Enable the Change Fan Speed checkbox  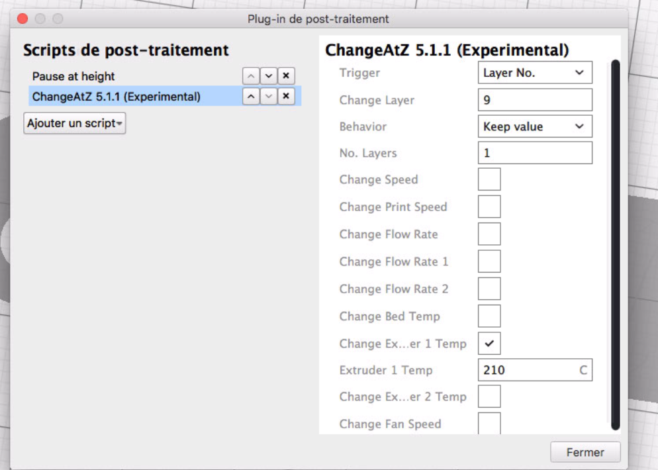[x=489, y=424]
